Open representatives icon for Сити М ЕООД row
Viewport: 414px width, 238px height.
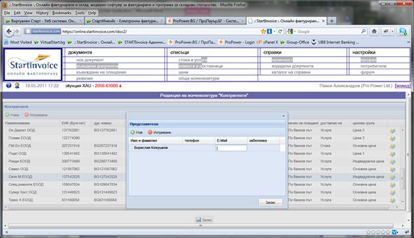point(392,177)
